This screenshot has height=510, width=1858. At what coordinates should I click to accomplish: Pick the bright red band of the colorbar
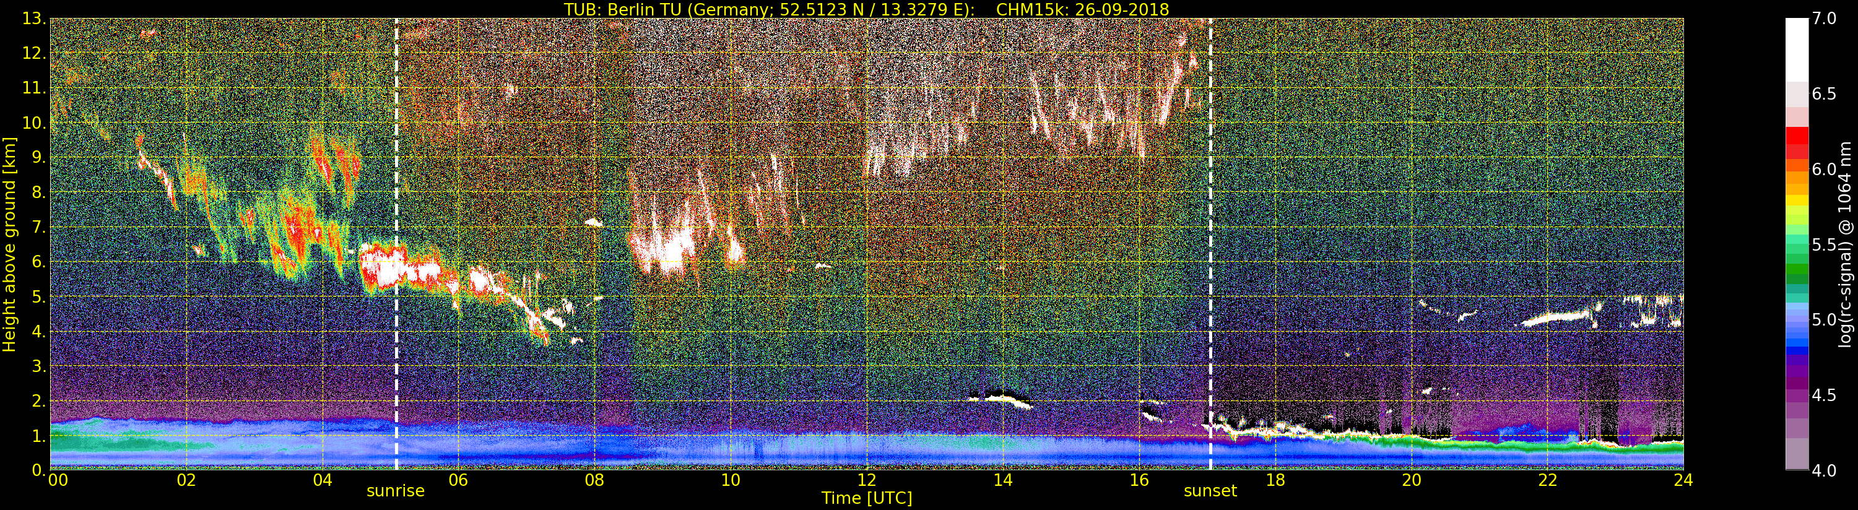pyautogui.click(x=1797, y=136)
